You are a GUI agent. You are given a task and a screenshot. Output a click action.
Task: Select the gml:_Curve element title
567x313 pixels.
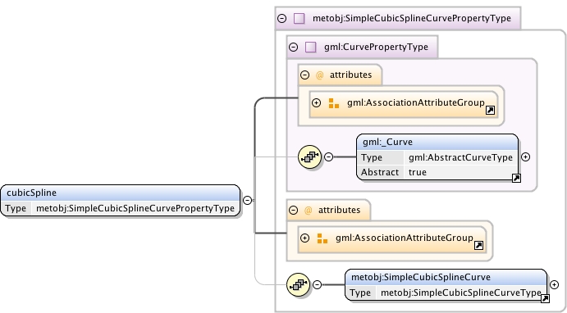click(387, 142)
